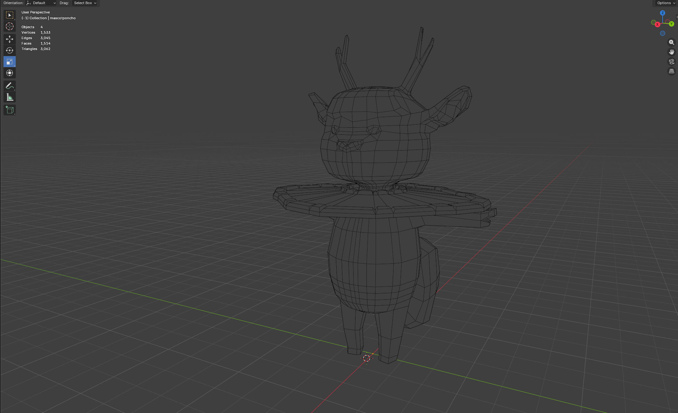This screenshot has width=678, height=413.
Task: Click the active Scale tool
Action: tap(10, 62)
